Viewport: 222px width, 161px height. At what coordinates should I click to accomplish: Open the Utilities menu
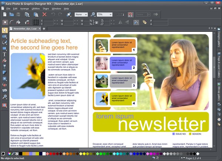(x=36, y=9)
